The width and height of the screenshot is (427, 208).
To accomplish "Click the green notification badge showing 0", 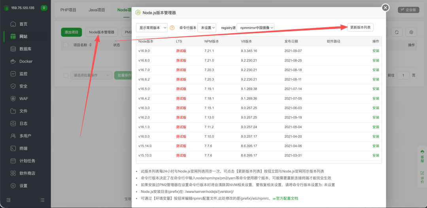I will (44, 8).
